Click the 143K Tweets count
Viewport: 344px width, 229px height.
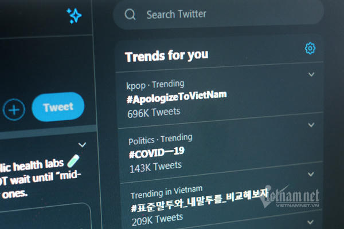click(x=155, y=167)
